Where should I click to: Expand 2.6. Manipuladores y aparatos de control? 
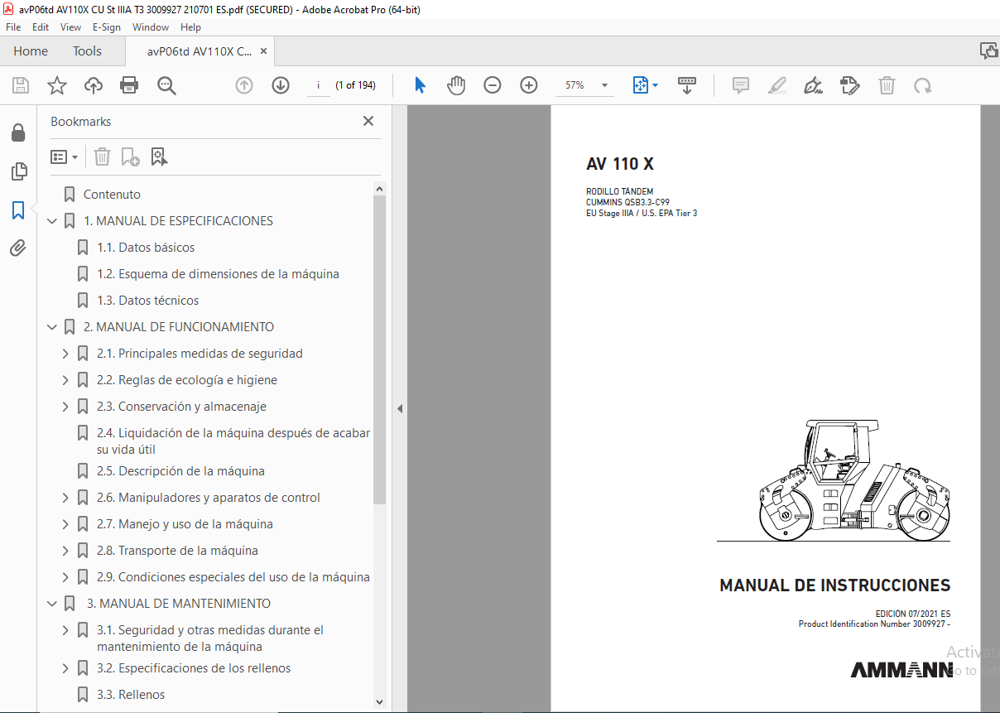65,498
